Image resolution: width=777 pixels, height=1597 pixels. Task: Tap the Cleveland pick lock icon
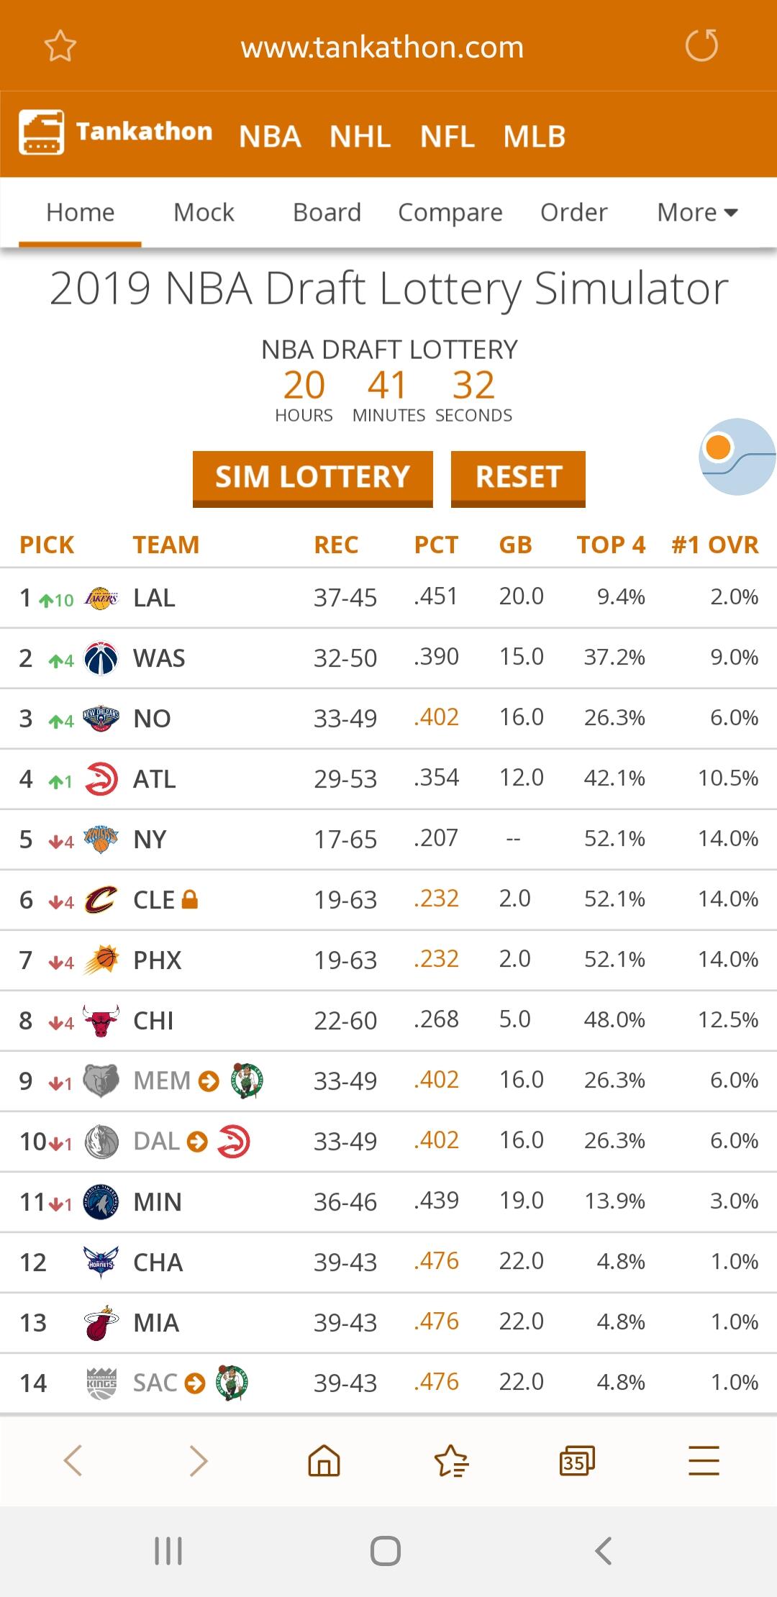click(x=190, y=899)
